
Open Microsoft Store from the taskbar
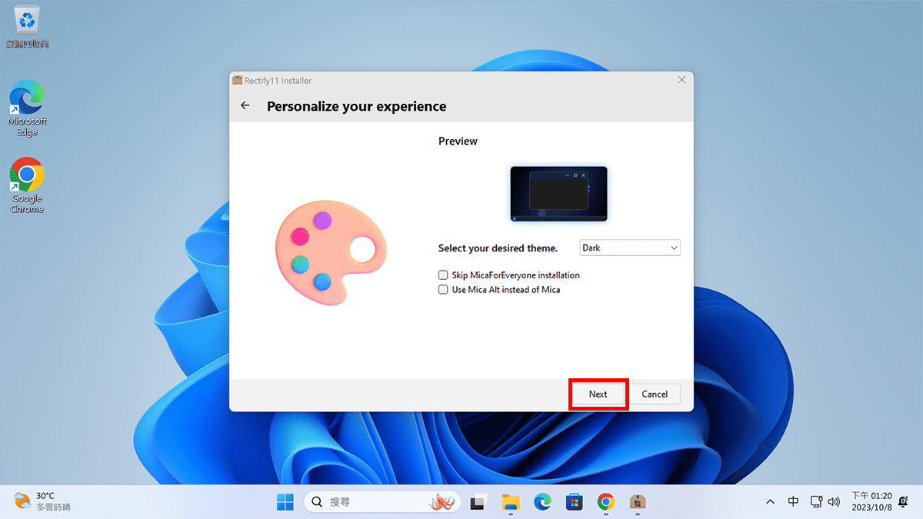[574, 502]
